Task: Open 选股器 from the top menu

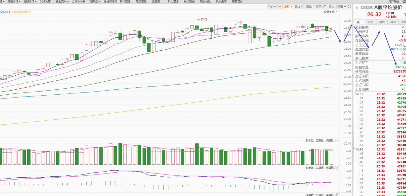Action: (x=156, y=2)
